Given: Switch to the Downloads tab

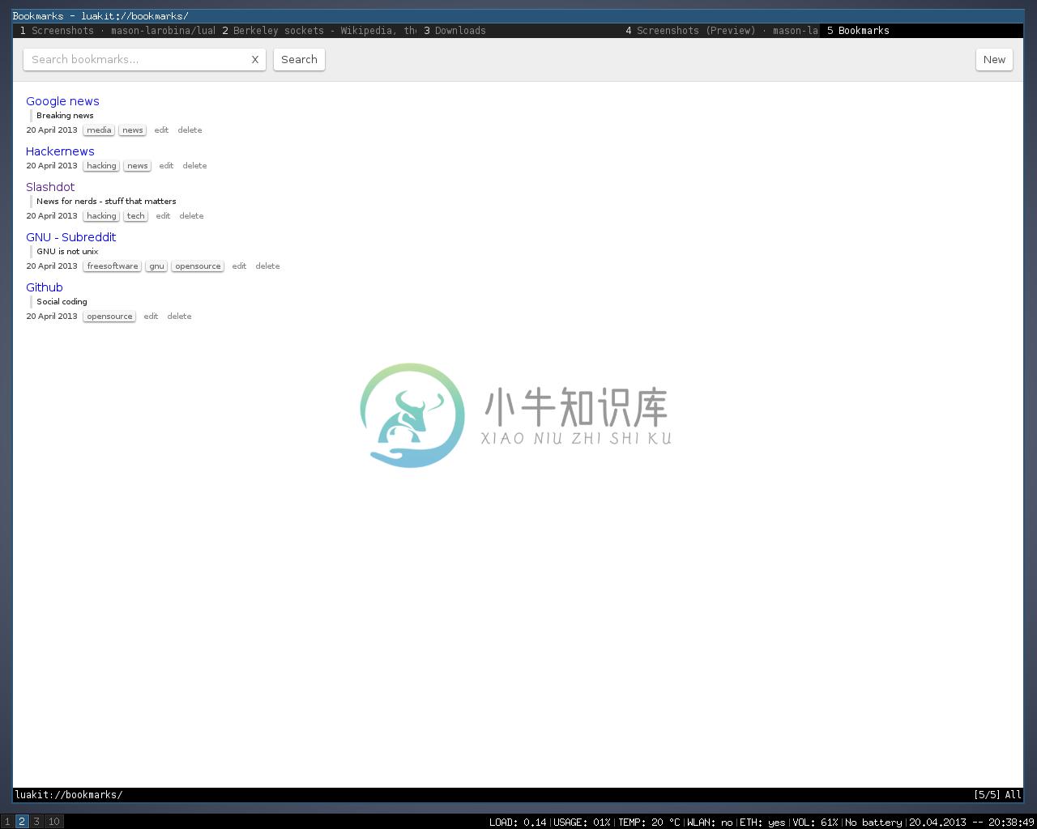Looking at the screenshot, I should (x=518, y=31).
